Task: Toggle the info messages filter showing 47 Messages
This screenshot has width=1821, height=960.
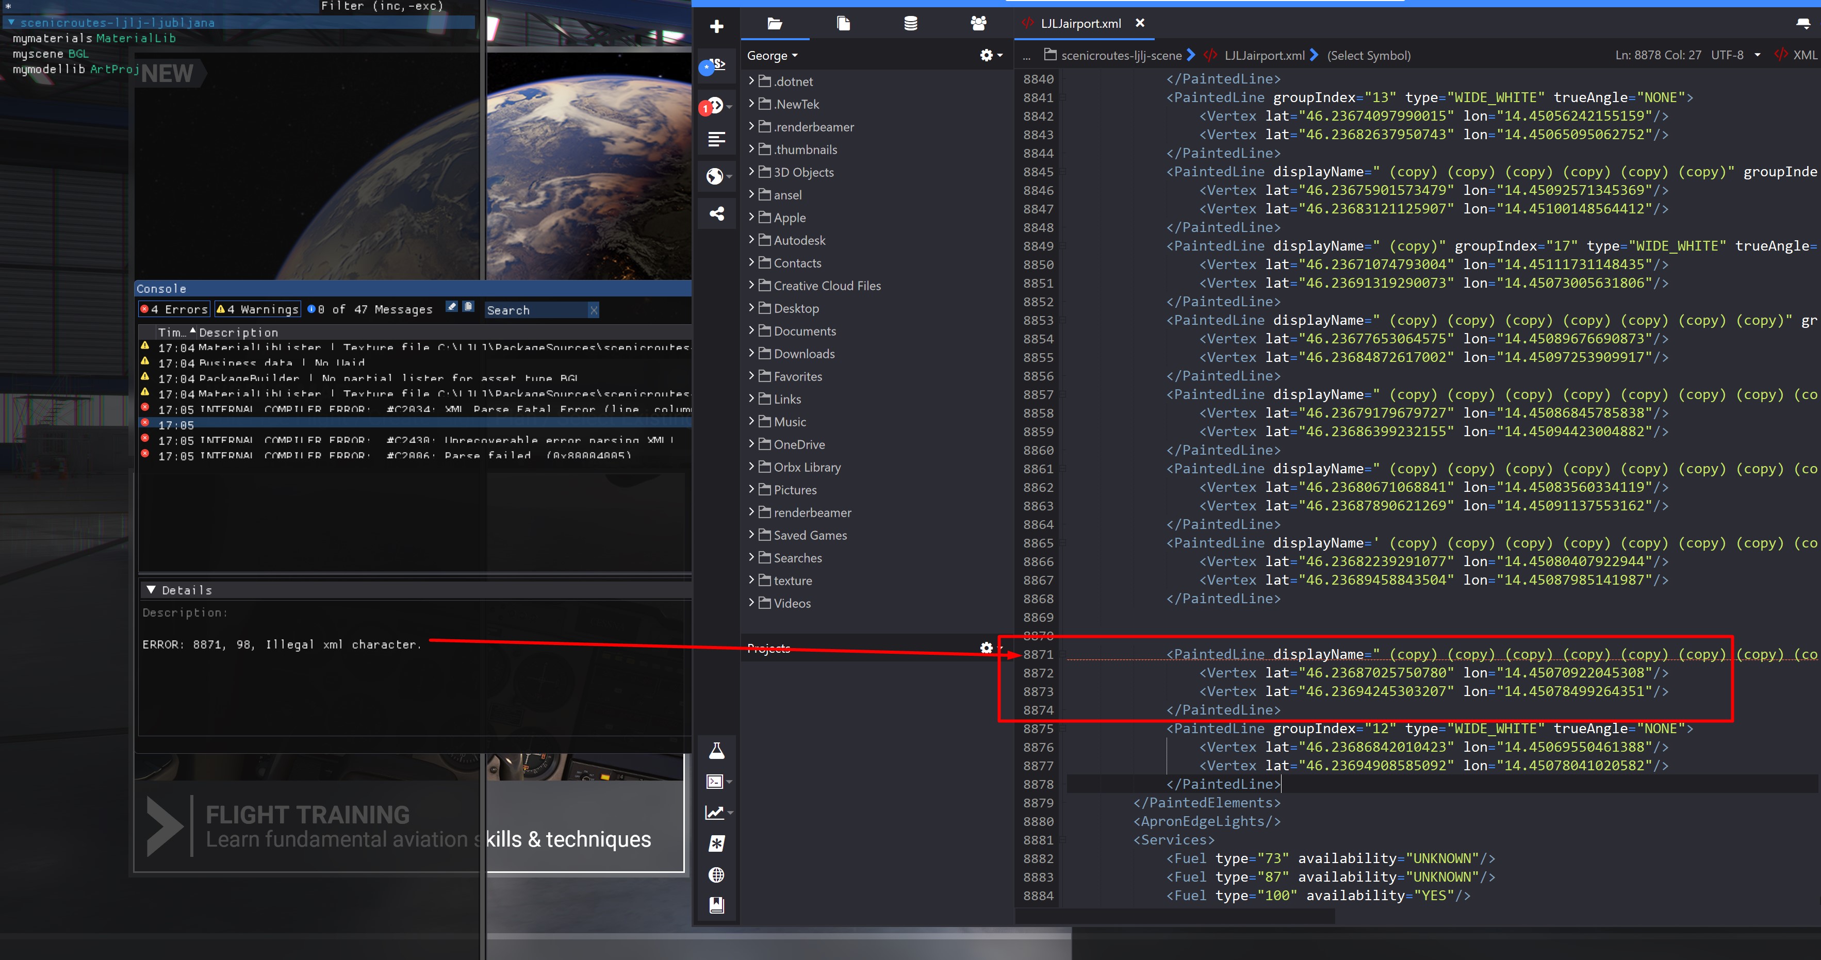Action: (370, 308)
